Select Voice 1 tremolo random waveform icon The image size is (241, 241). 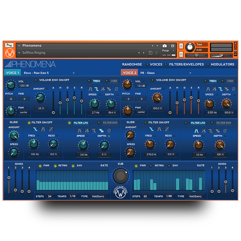tap(109, 89)
